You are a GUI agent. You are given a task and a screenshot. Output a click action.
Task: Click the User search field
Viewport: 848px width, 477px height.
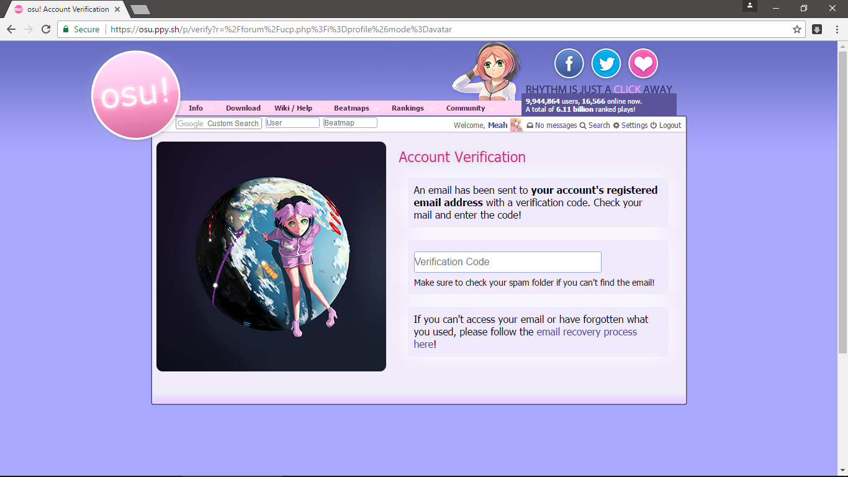(292, 123)
